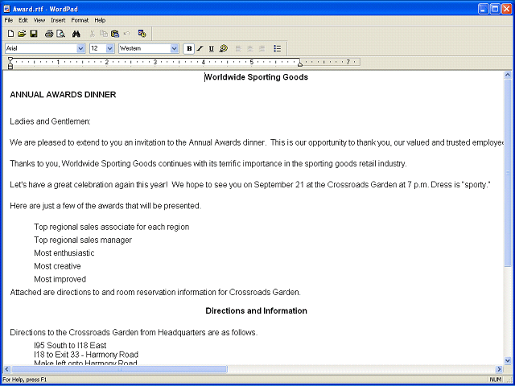Toggle bullet list formatting
515x386 pixels.
click(x=277, y=48)
